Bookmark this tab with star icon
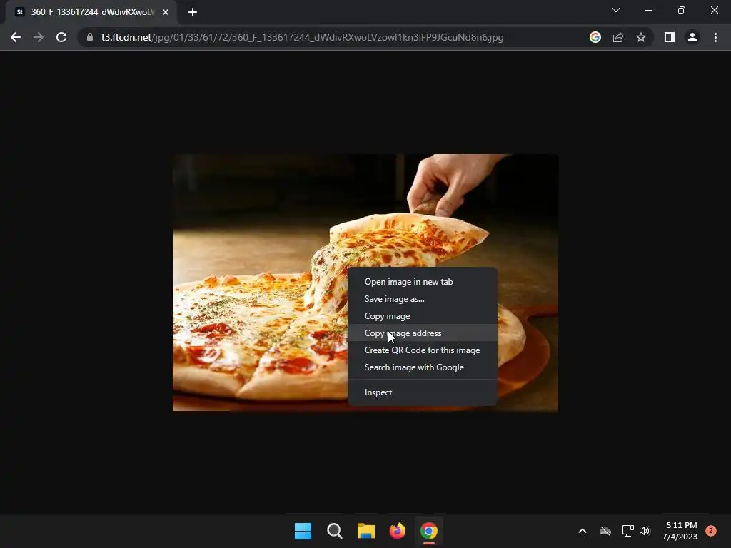This screenshot has height=548, width=731. tap(641, 37)
